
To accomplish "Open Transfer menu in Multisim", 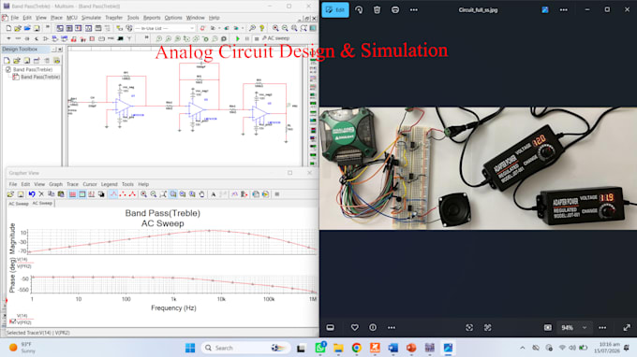I will 113,18.
